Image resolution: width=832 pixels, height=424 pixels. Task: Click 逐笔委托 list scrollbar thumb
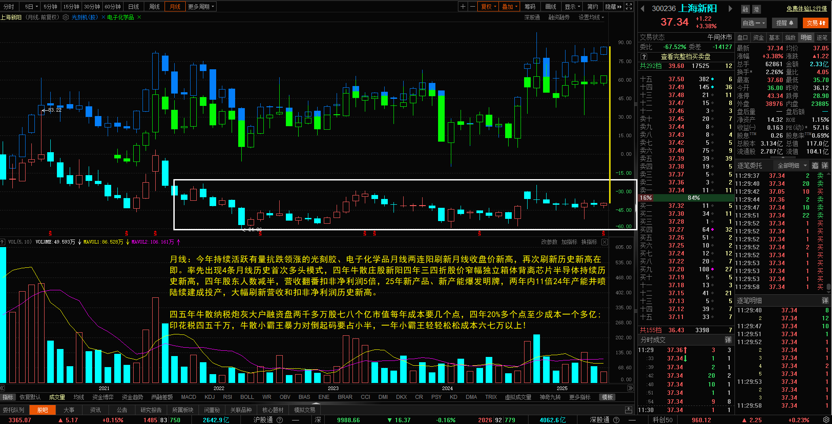(x=829, y=287)
